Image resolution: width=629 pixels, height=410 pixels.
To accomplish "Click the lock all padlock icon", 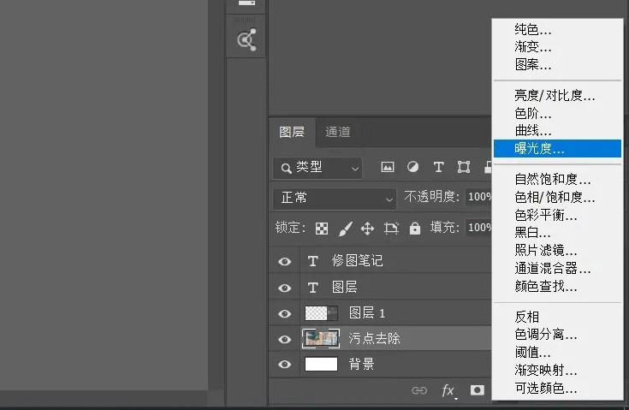I will point(415,229).
